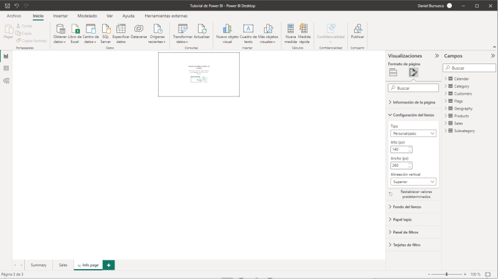498x279 pixels.
Task: Open the SQL Server data source
Action: pos(106,29)
